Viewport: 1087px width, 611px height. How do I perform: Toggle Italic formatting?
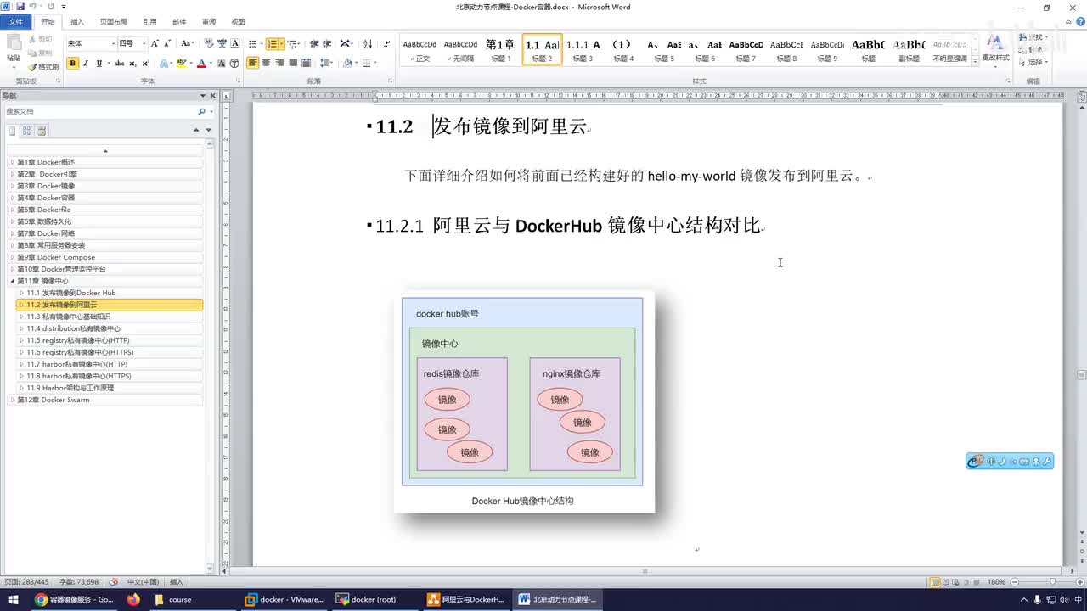pyautogui.click(x=86, y=63)
